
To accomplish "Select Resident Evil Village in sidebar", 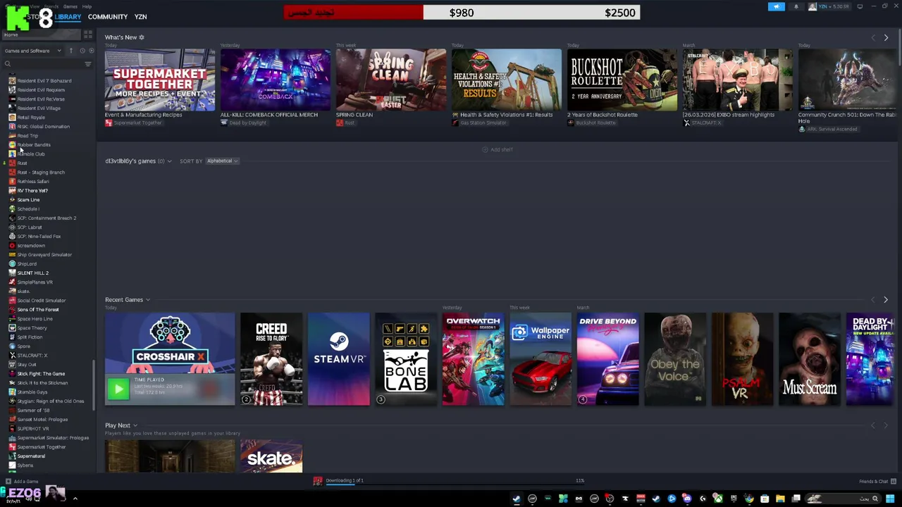I will click(39, 108).
